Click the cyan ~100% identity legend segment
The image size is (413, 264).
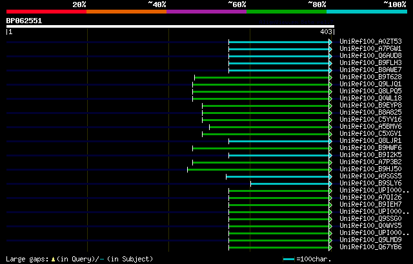pyautogui.click(x=367, y=12)
